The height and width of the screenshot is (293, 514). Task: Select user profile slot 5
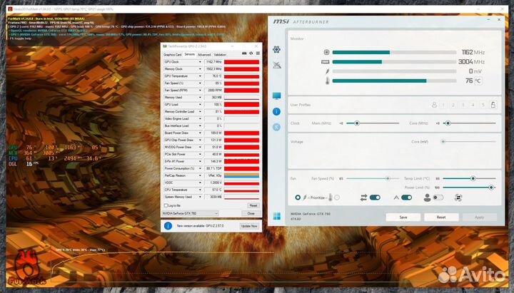pyautogui.click(x=483, y=105)
